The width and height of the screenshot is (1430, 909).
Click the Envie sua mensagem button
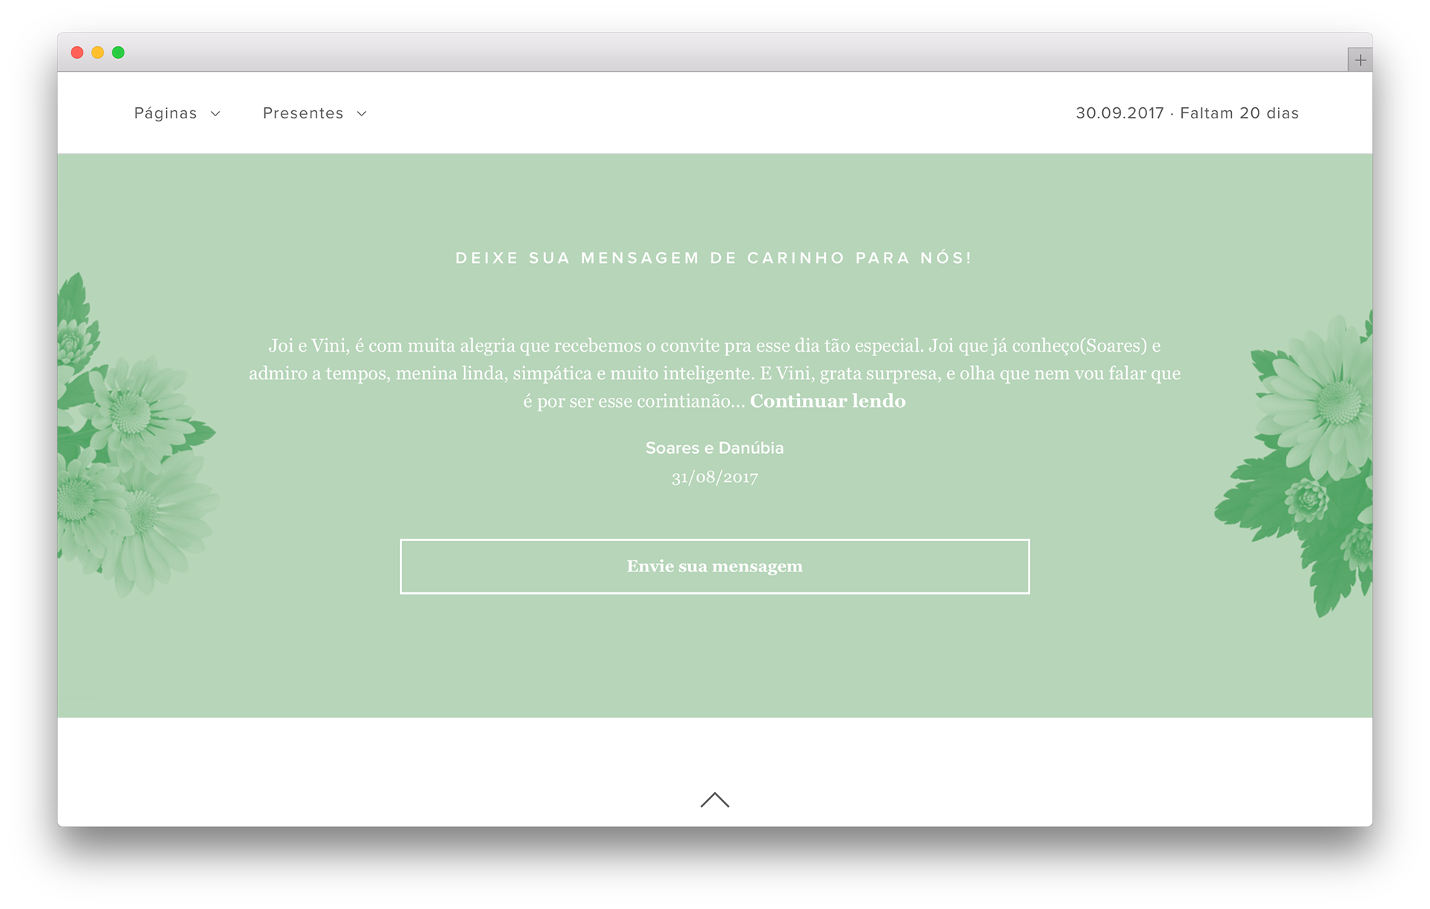(714, 566)
